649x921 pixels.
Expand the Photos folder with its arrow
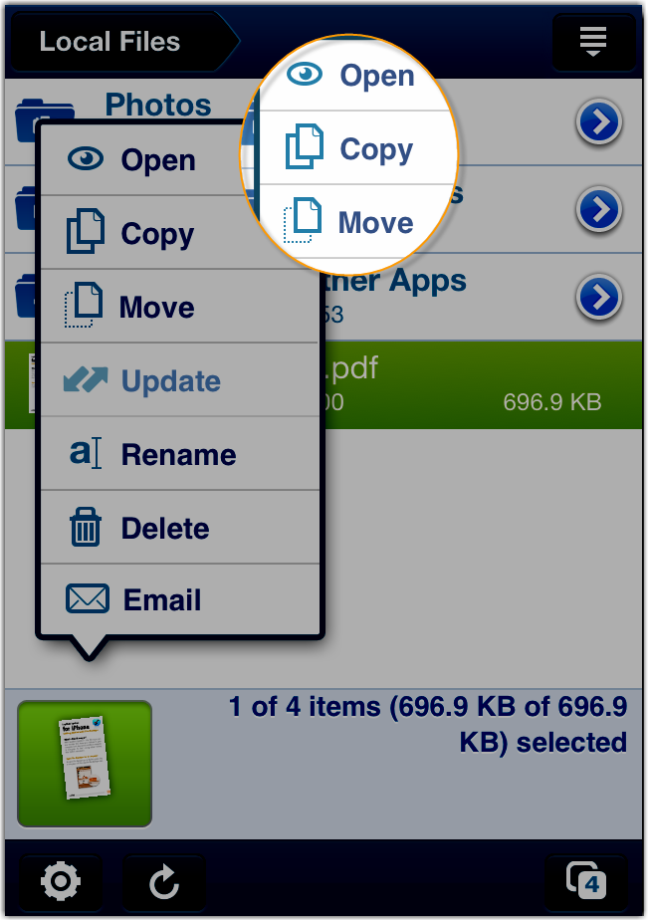598,122
